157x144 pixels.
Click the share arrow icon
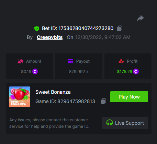[x=141, y=18]
